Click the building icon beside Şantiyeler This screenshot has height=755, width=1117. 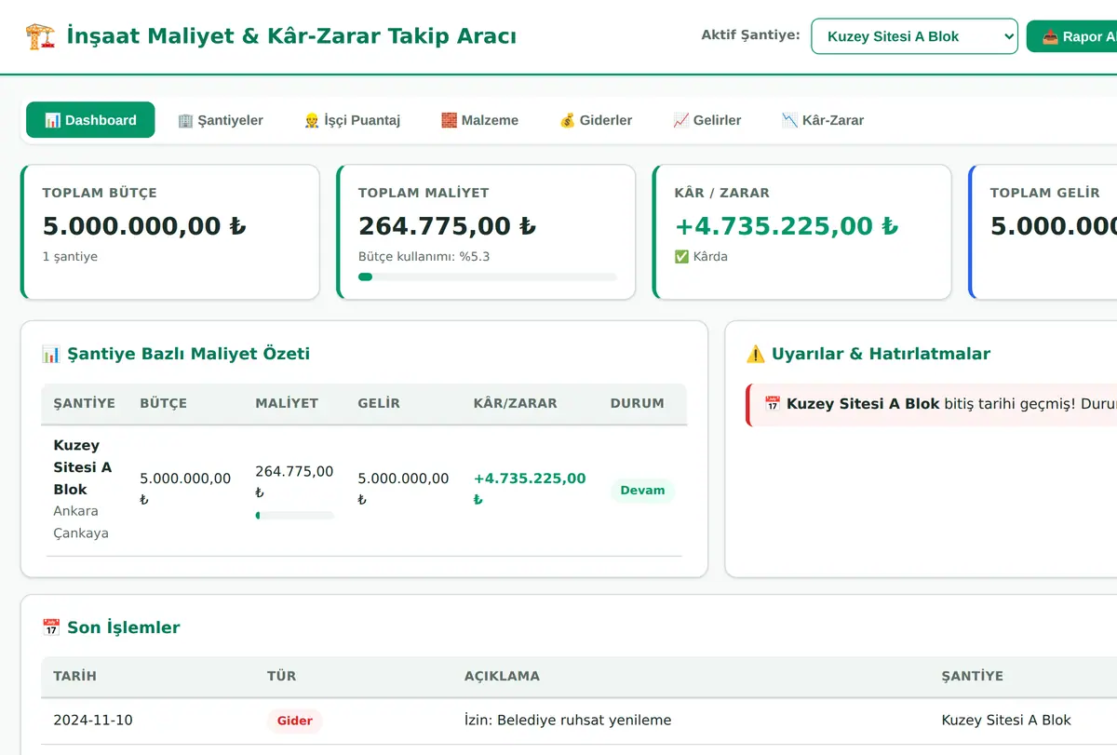click(x=185, y=120)
